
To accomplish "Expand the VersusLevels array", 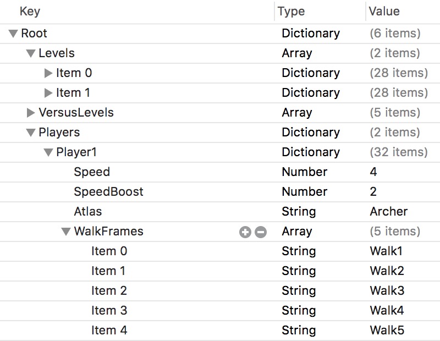I will coord(32,113).
